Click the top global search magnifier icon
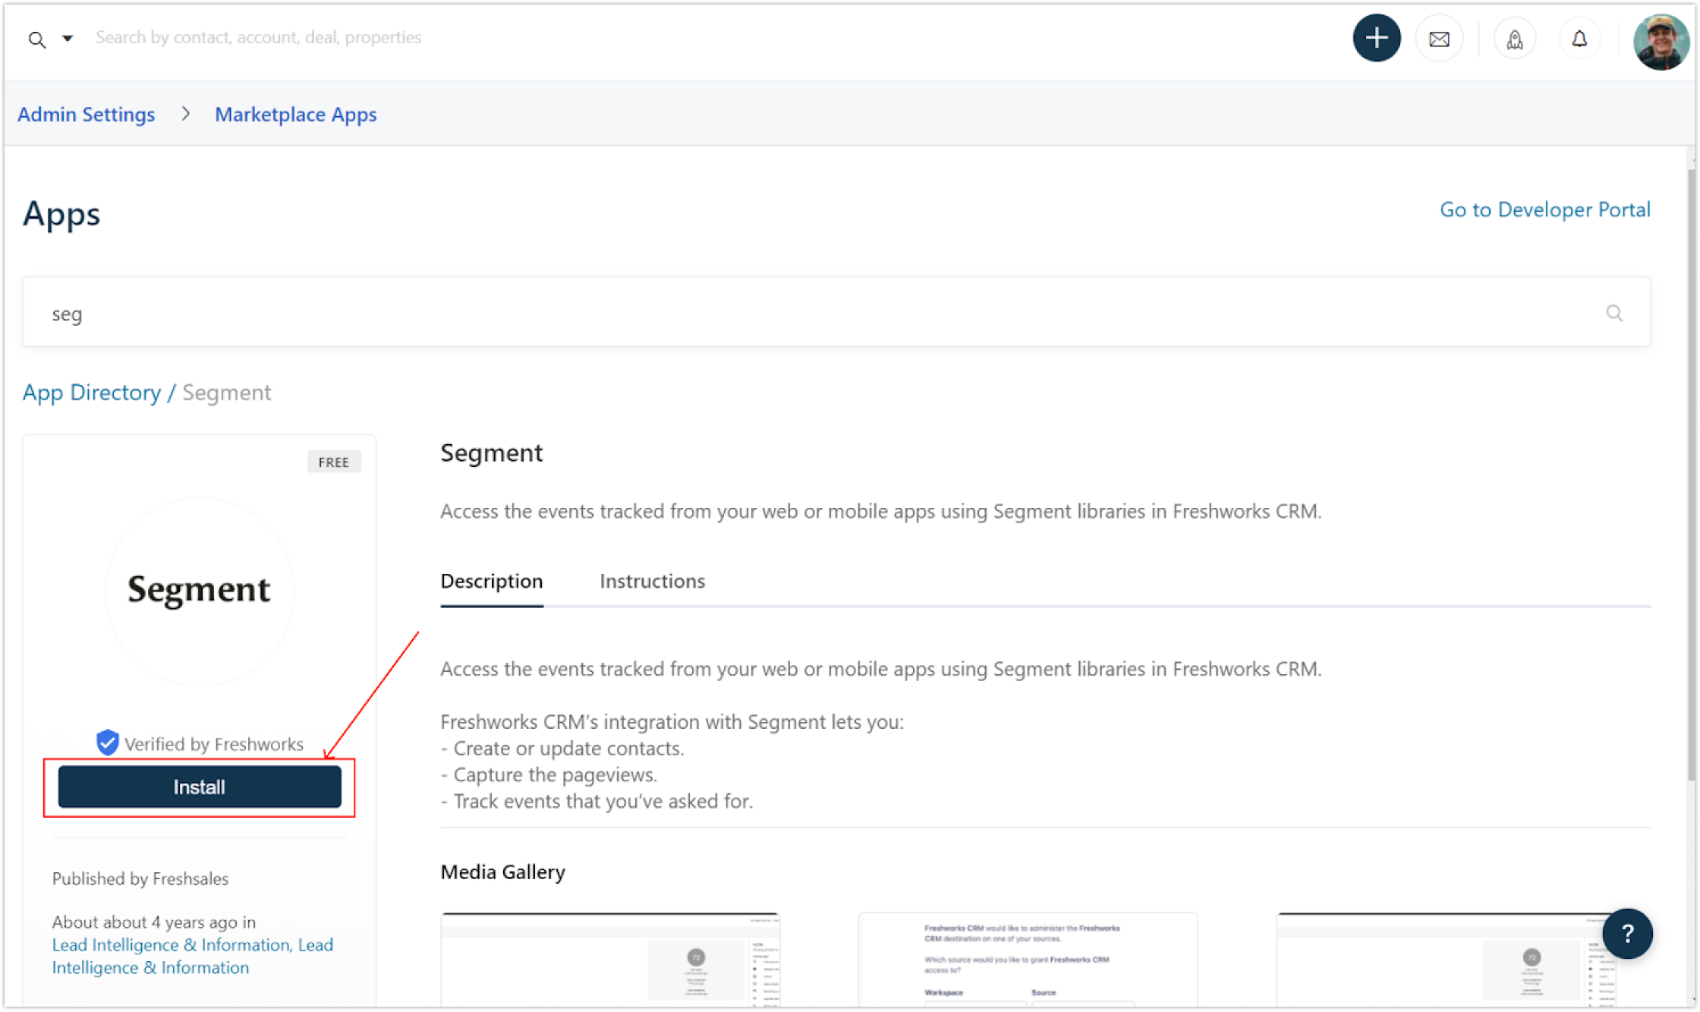Viewport: 1700px width, 1012px height. (36, 39)
